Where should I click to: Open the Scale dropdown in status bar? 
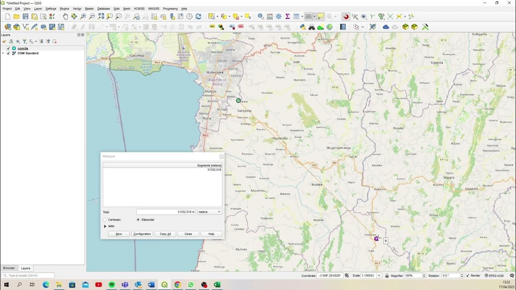tap(379, 276)
